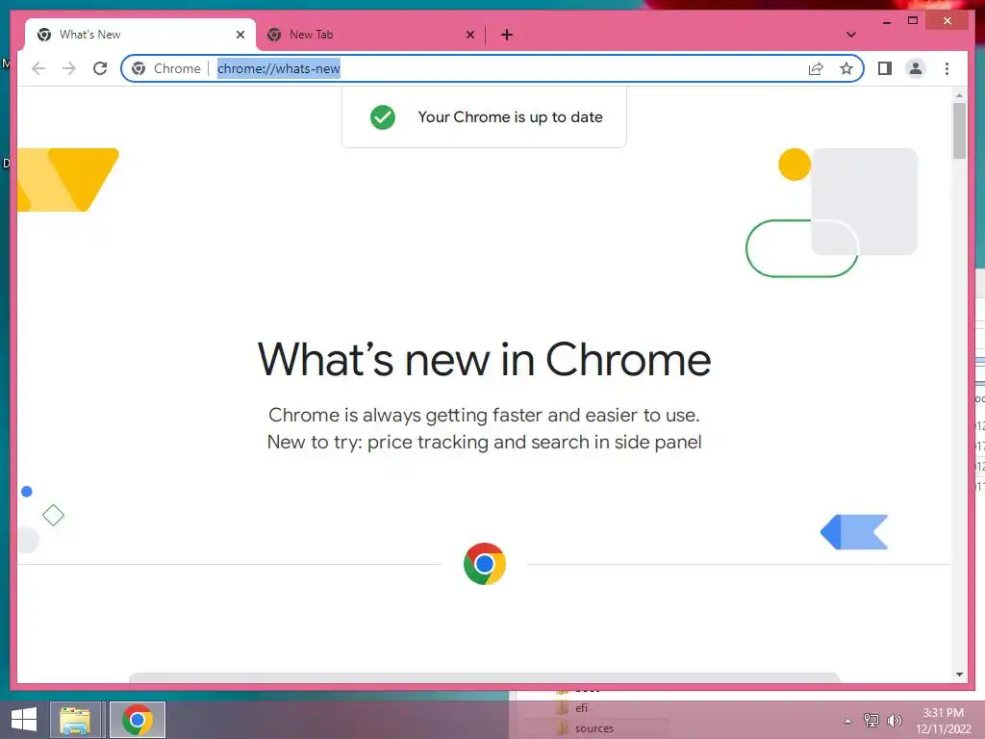Click the 'What's new in Chrome' heading
Viewport: 985px width, 739px height.
[485, 360]
